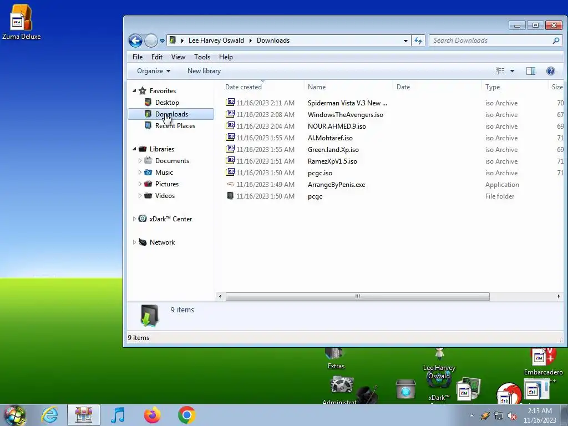Expand the Pictures library node
Image resolution: width=568 pixels, height=426 pixels.
[140, 184]
